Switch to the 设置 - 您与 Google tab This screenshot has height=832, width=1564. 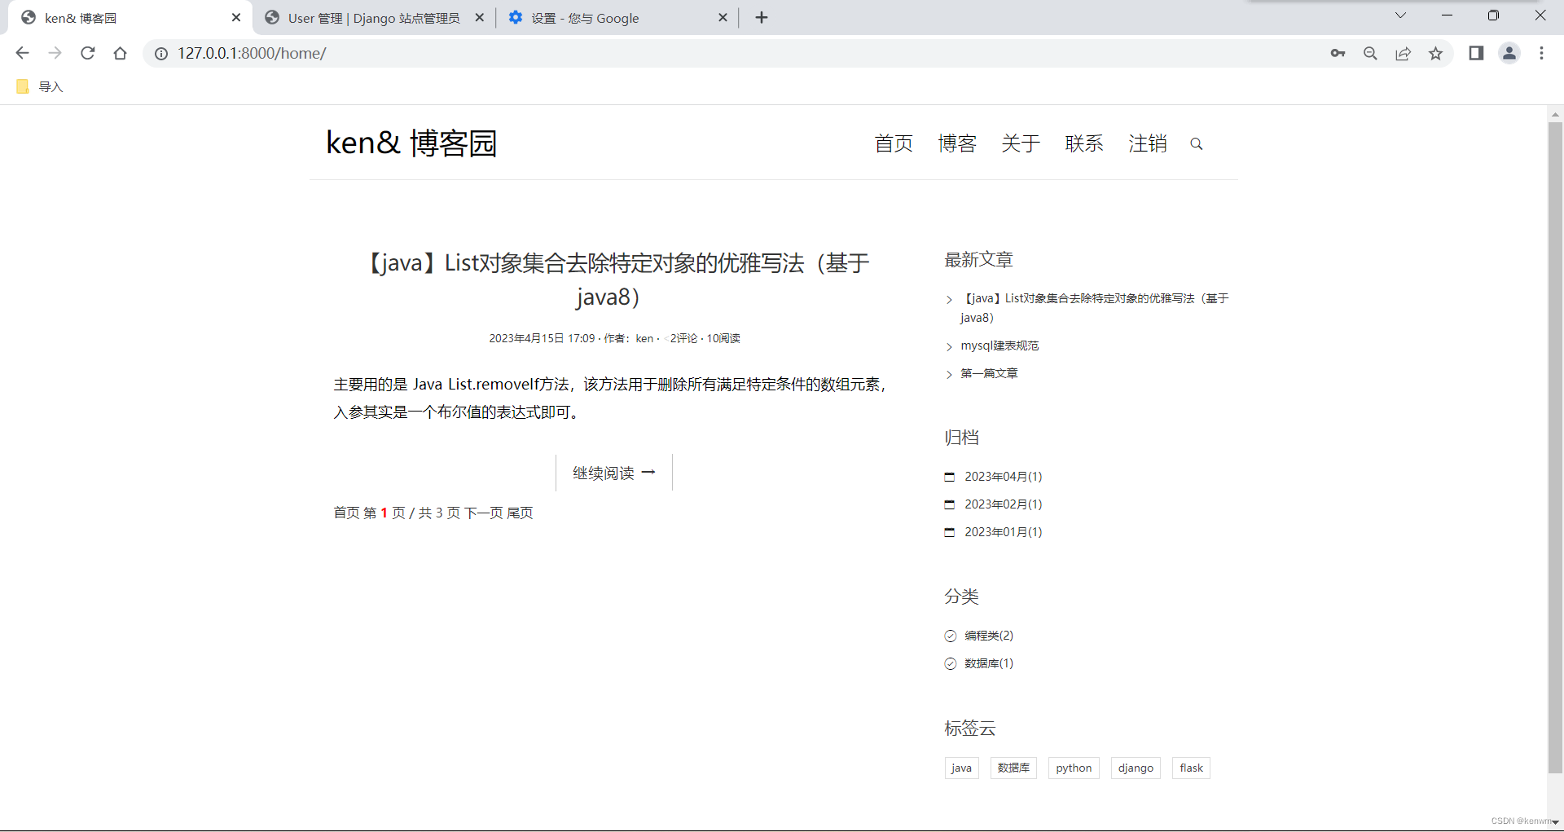[617, 18]
